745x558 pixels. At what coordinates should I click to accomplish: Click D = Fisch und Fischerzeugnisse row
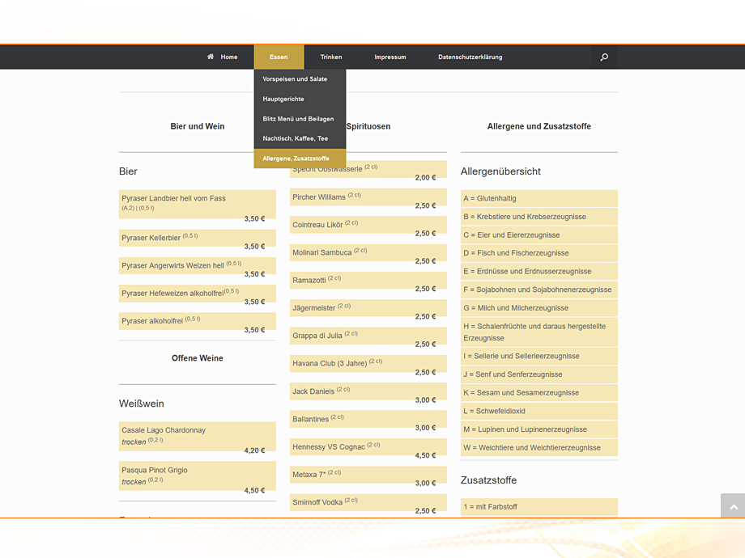pyautogui.click(x=539, y=253)
